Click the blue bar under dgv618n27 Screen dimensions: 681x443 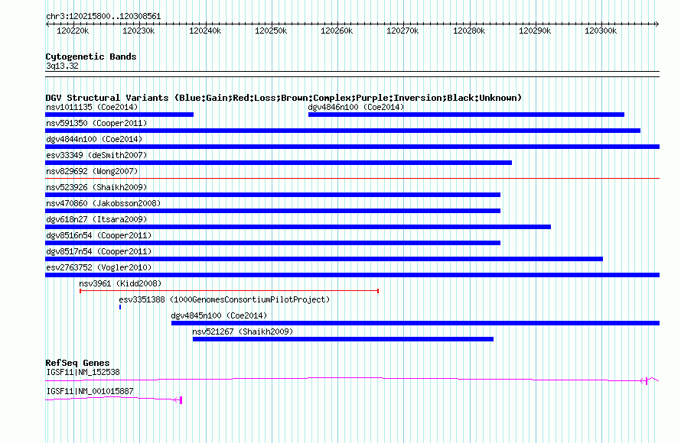(298, 227)
